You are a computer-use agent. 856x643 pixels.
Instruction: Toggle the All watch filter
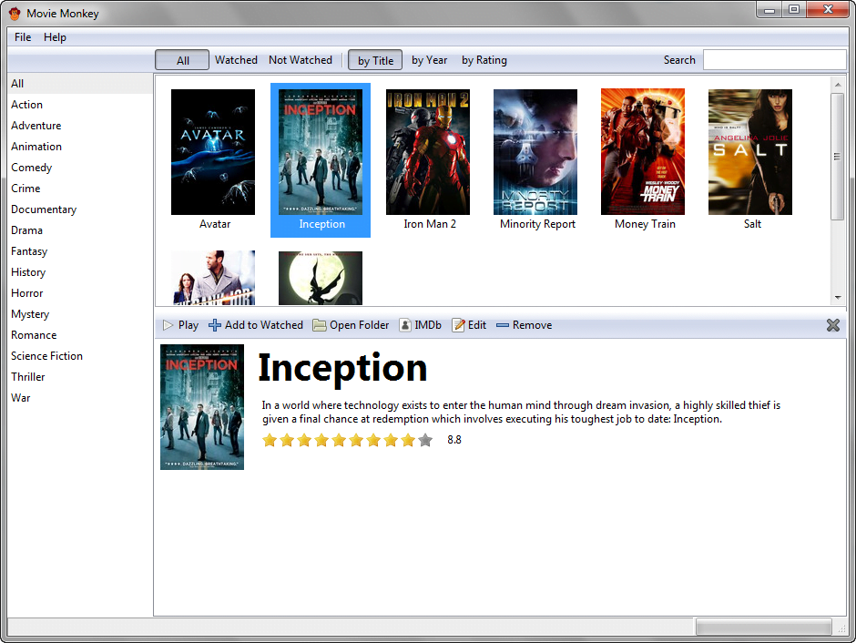[x=182, y=60]
